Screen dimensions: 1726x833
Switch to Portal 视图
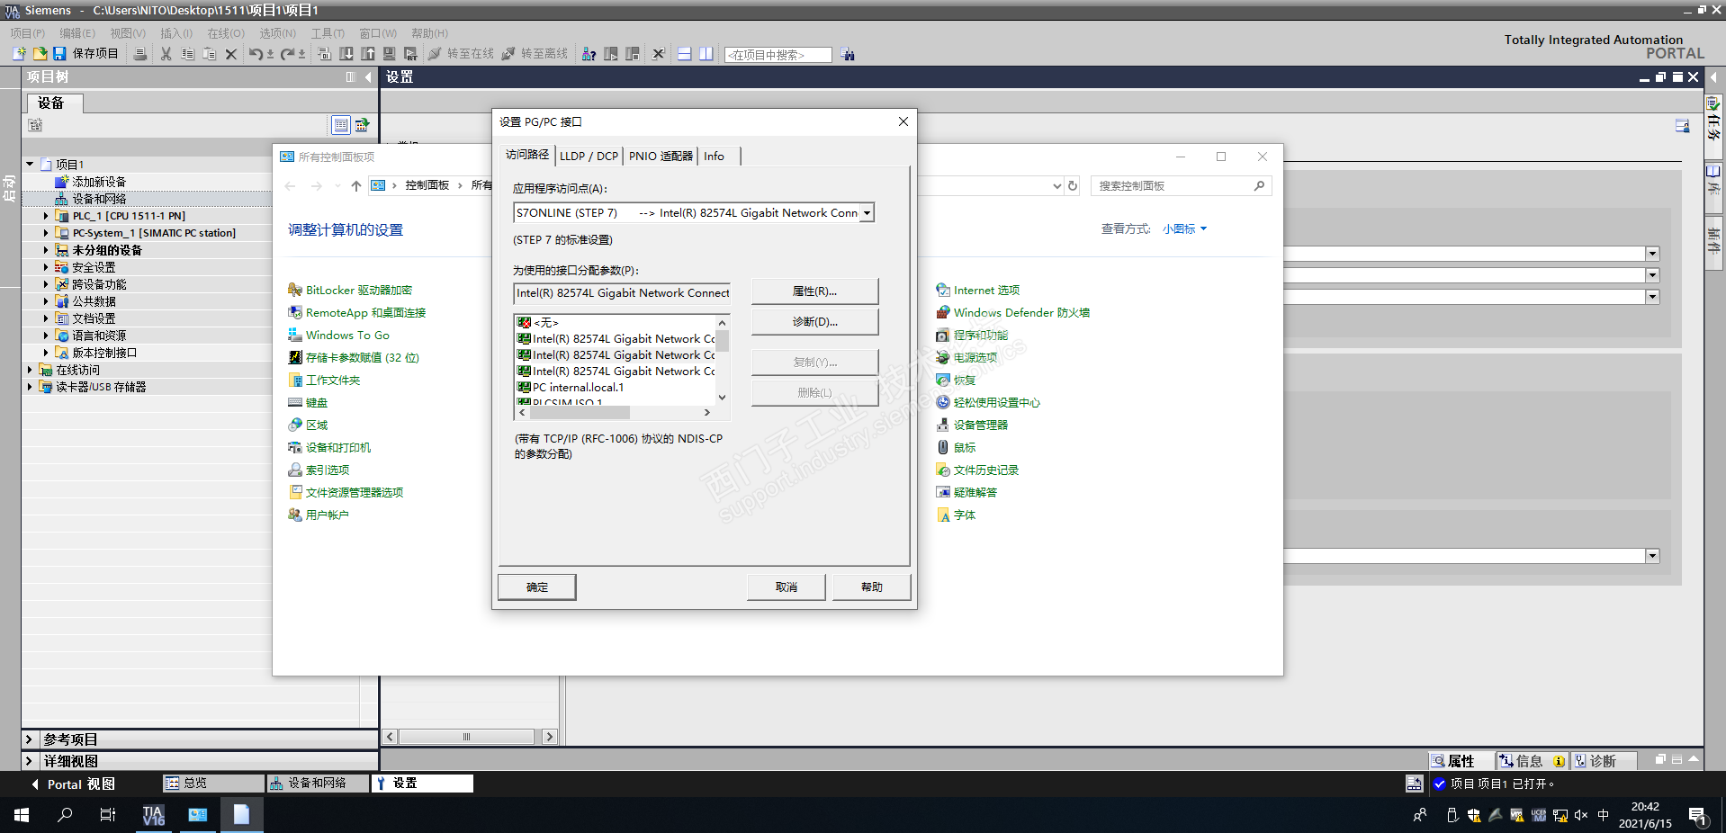pos(74,784)
